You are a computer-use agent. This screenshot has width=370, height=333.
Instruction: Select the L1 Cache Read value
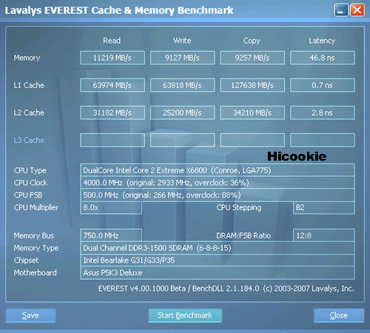pyautogui.click(x=112, y=85)
